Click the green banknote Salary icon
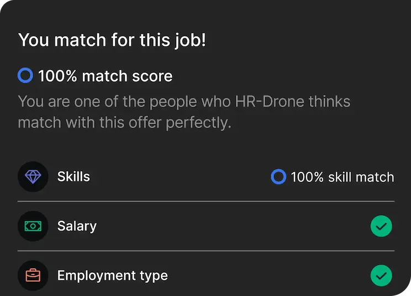The height and width of the screenshot is (296, 411). 33,226
